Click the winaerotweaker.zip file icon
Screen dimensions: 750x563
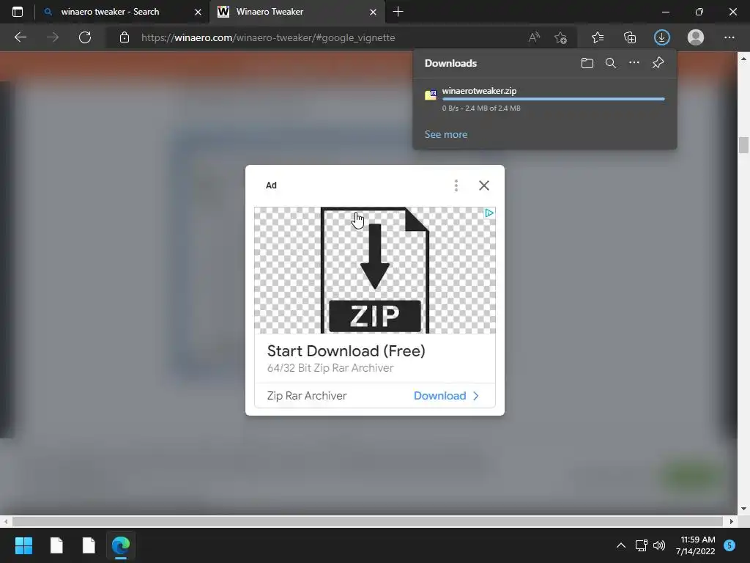[431, 95]
